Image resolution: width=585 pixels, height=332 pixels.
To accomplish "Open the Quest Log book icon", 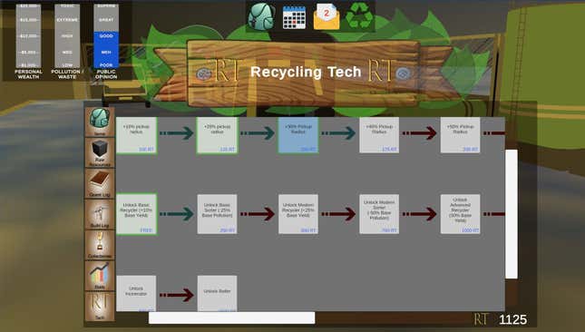I will click(x=100, y=183).
